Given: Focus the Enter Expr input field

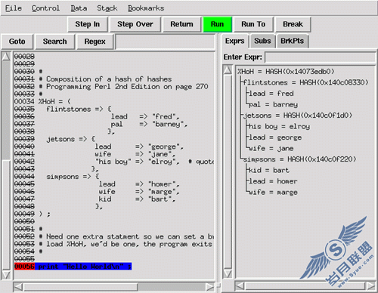Looking at the screenshot, I should pyautogui.click(x=321, y=57).
